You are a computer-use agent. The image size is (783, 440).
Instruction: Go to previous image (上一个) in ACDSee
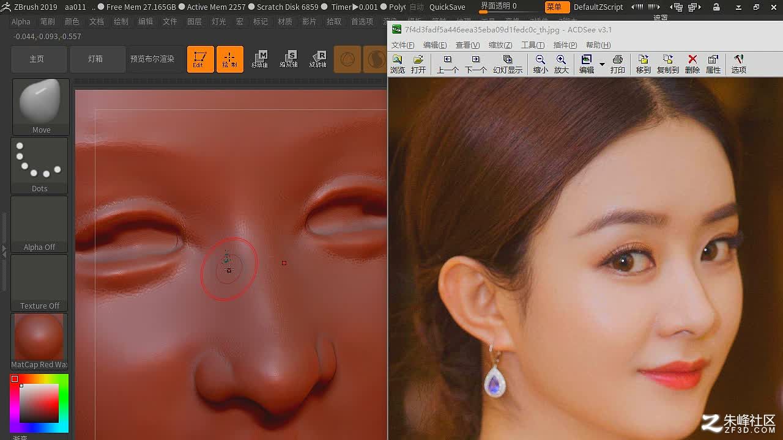[448, 64]
